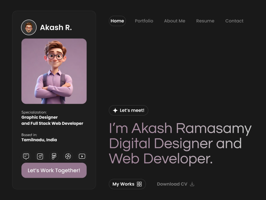Click the Let's meet! badge text
The height and width of the screenshot is (200, 266).
click(x=132, y=110)
